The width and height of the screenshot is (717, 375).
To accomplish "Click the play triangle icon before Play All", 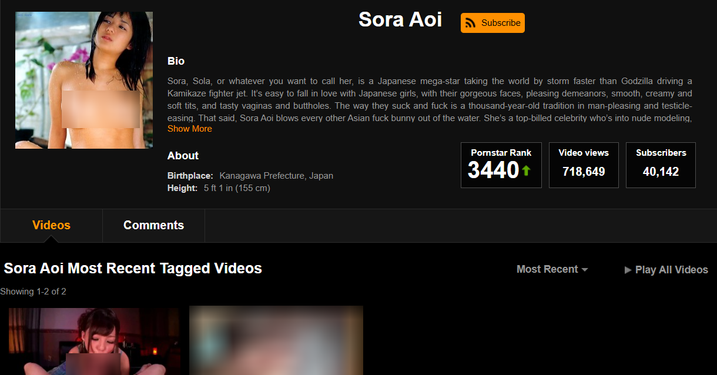I will [628, 270].
